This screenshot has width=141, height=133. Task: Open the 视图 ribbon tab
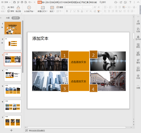[74, 2]
